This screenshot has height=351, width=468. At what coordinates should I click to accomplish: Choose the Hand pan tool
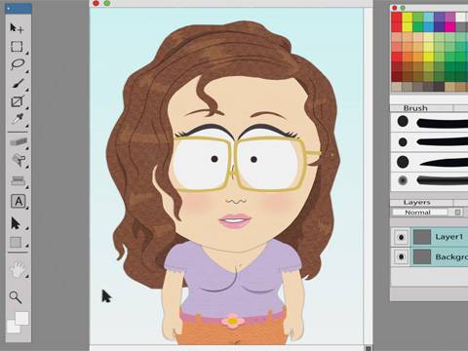pyautogui.click(x=18, y=269)
